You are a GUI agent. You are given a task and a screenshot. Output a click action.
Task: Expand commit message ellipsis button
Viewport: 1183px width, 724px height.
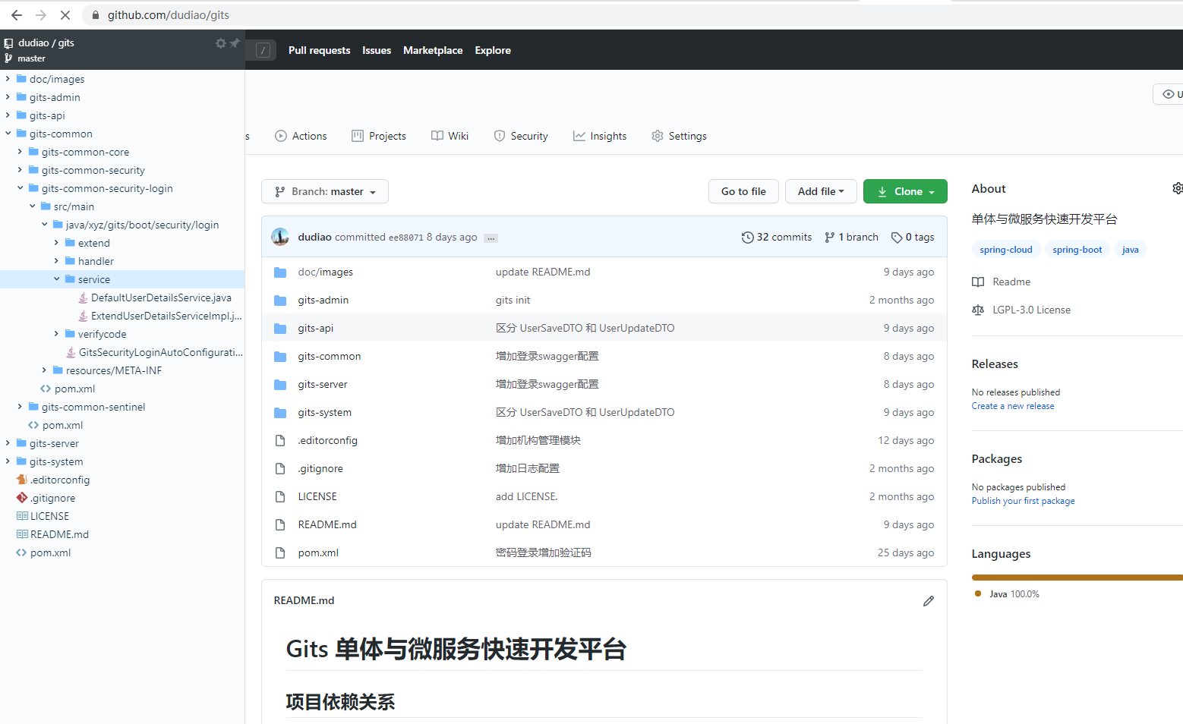point(491,238)
